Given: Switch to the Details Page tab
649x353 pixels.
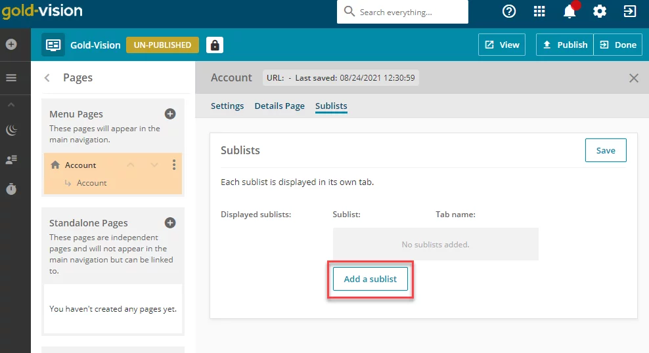Looking at the screenshot, I should (x=279, y=106).
